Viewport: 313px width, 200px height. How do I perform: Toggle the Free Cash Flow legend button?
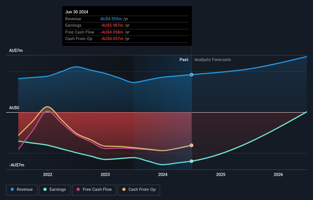click(x=94, y=190)
